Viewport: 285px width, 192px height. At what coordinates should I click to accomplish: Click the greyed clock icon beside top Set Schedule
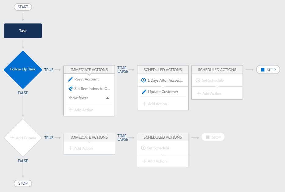(198, 80)
